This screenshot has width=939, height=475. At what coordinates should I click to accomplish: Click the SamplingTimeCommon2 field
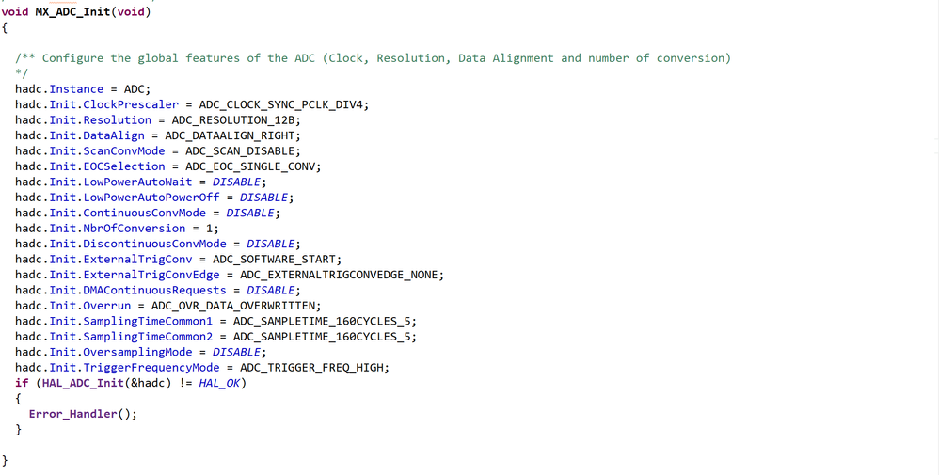(148, 337)
